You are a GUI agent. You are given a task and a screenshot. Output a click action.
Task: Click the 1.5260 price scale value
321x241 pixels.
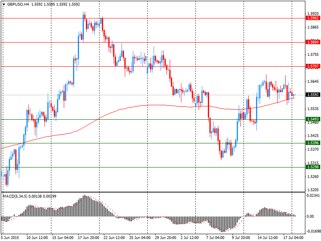[313, 177]
